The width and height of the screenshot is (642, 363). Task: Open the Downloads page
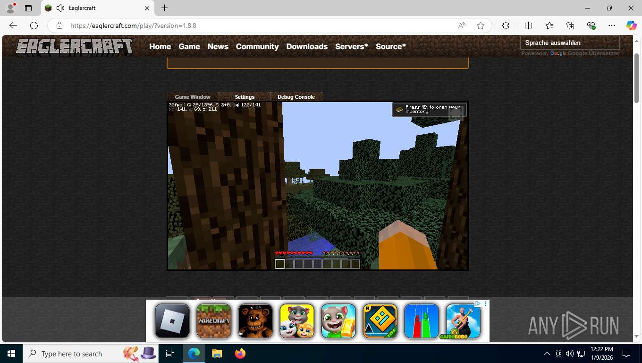(307, 46)
